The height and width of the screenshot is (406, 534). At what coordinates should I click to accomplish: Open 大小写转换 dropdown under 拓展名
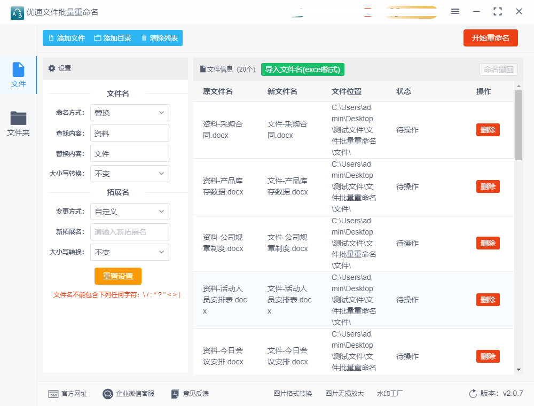coord(130,252)
